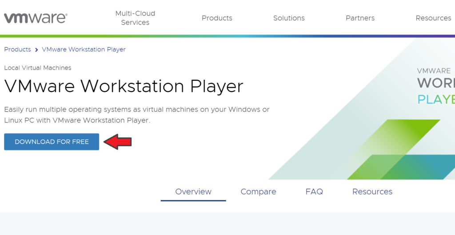This screenshot has height=235, width=455.
Task: Open the Products navigation menu
Action: 217,18
